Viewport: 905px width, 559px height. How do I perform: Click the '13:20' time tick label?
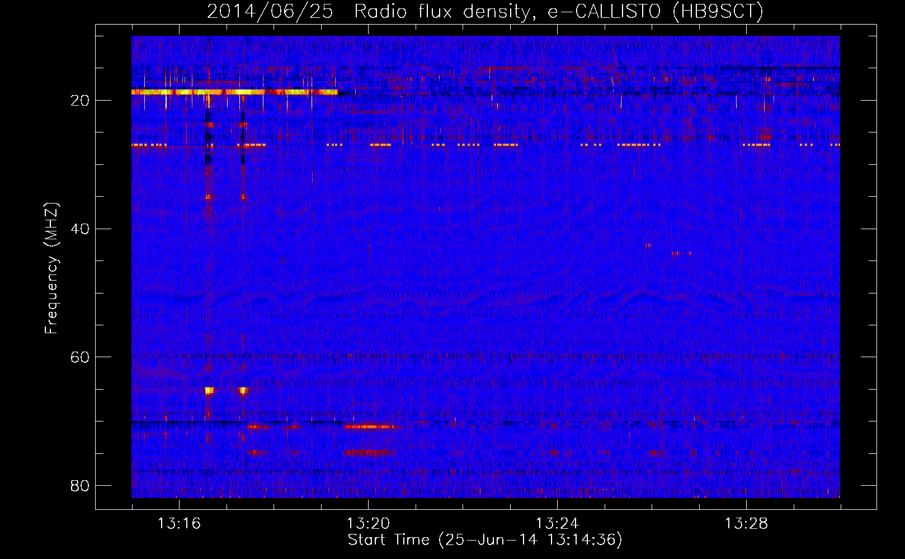[368, 524]
